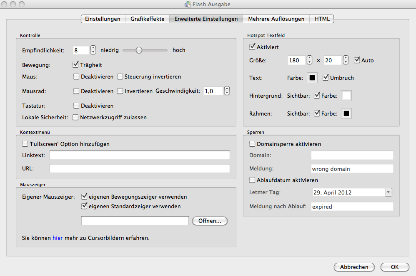Expand the Letzter Tag date dropdown

pyautogui.click(x=388, y=192)
